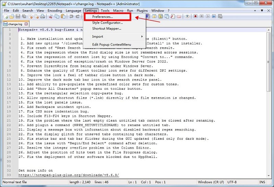Switch to the change.log tab
This screenshot has height=187, width=274.
[x=15, y=24]
